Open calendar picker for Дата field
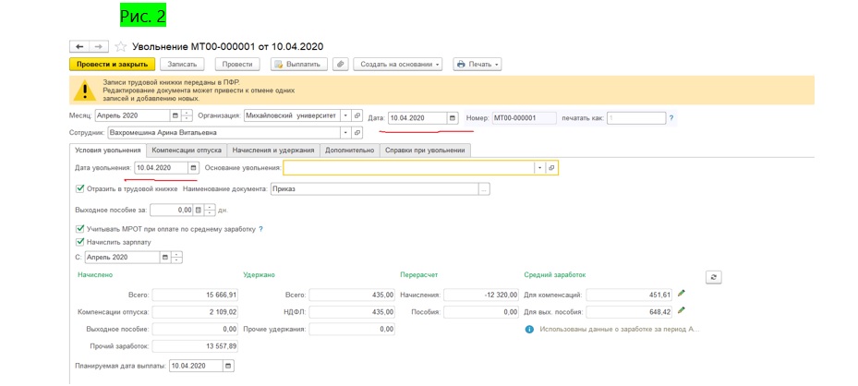 click(453, 118)
